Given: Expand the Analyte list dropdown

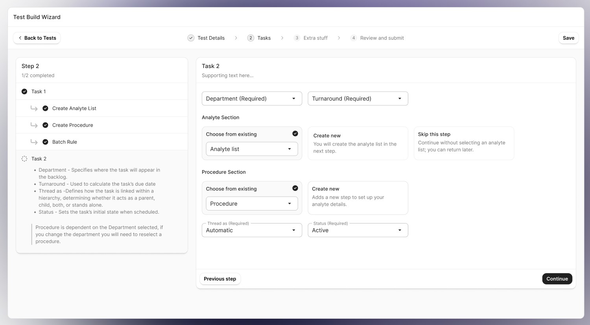Looking at the screenshot, I should tap(252, 149).
